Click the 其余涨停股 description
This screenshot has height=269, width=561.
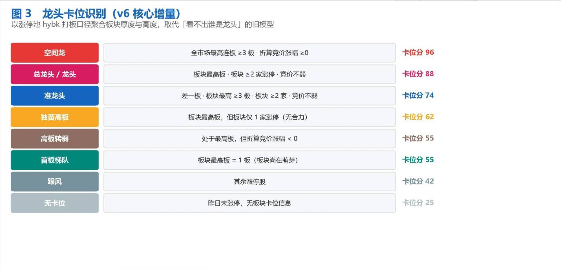pos(249,181)
